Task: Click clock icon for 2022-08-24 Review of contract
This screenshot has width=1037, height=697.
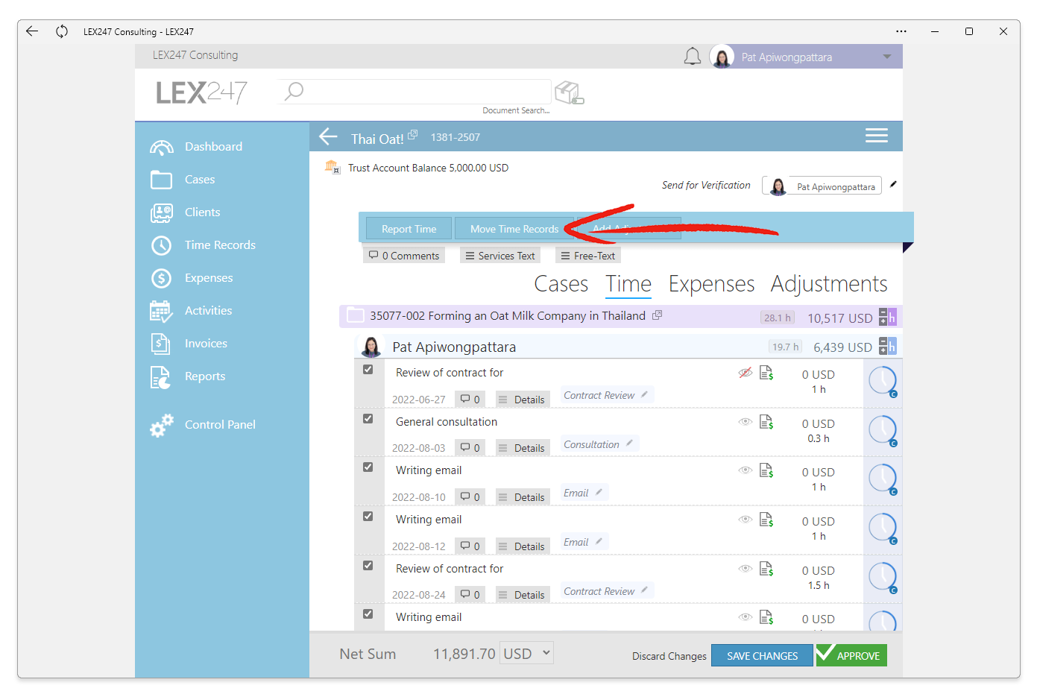Action: point(883,577)
